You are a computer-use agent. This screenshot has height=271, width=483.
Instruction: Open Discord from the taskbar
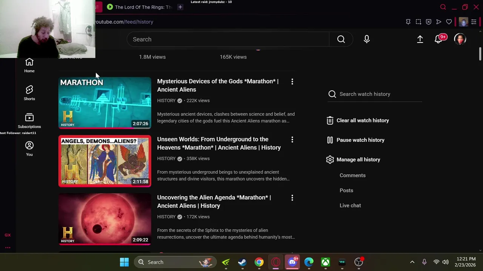[292, 262]
